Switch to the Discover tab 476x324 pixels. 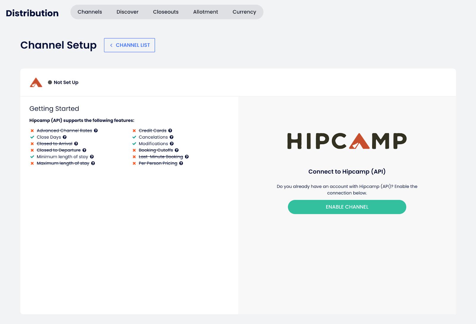tap(128, 12)
